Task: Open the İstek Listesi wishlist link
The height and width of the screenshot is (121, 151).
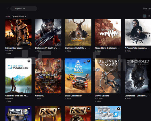Action: tap(147, 9)
